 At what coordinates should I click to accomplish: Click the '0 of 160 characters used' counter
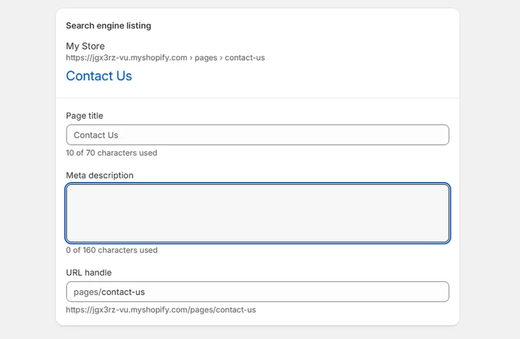[112, 250]
